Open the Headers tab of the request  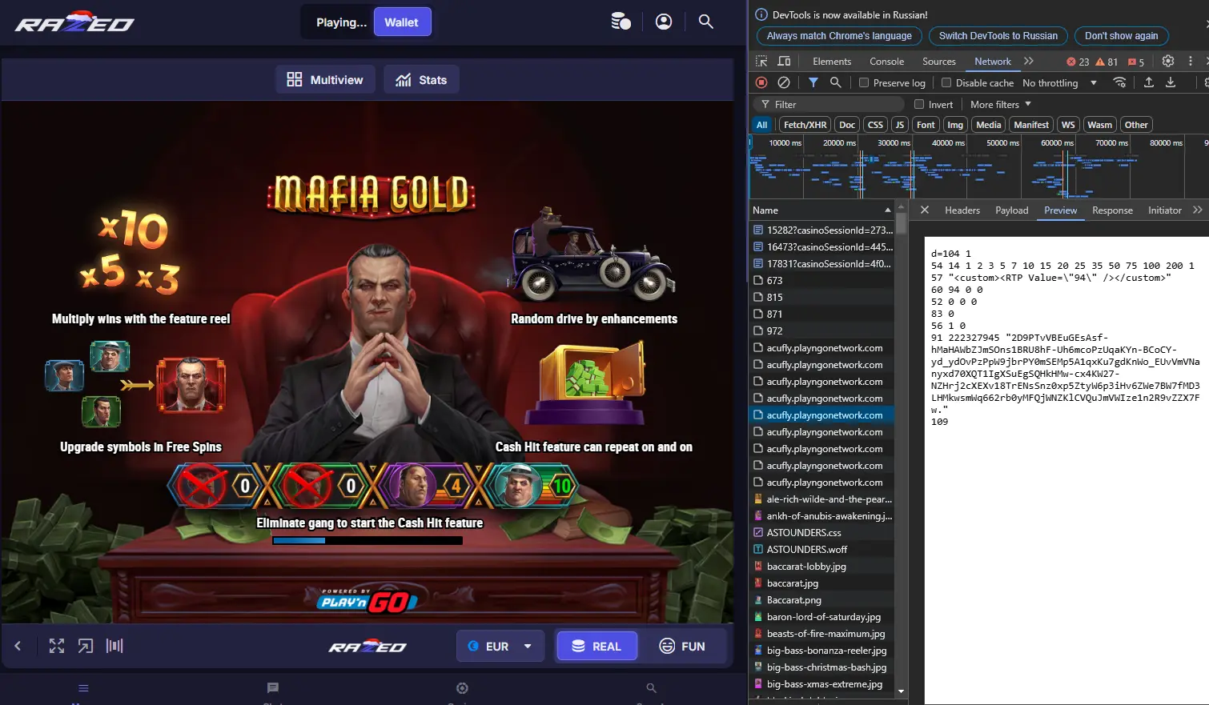coord(962,210)
